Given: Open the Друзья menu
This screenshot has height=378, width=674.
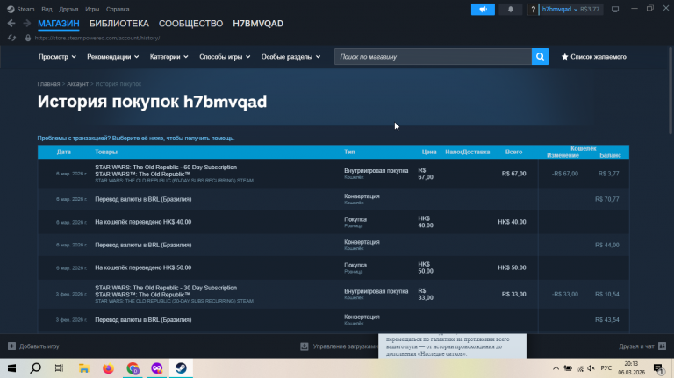Looking at the screenshot, I should pyautogui.click(x=68, y=9).
